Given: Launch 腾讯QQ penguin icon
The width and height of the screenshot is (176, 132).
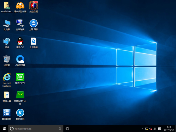Looking at the screenshot, I should [20, 41].
